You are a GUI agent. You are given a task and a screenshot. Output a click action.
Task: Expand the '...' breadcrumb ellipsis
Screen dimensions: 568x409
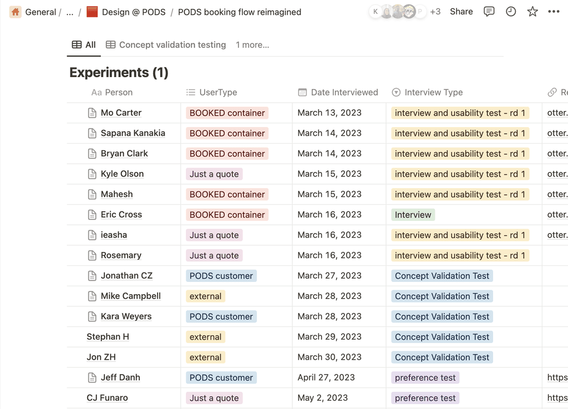[70, 12]
